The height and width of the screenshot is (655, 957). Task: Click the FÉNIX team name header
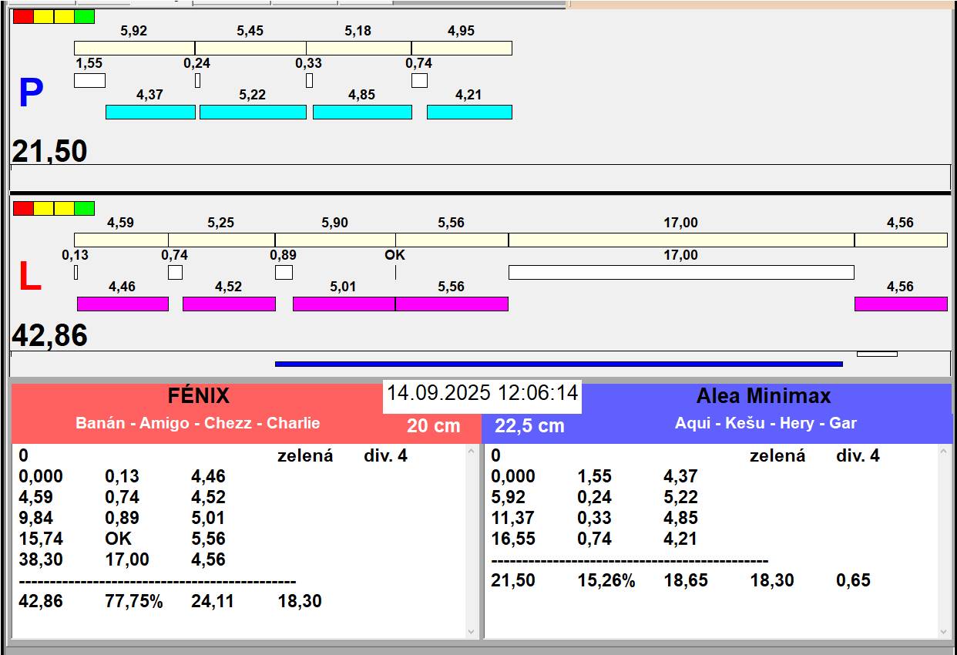click(x=199, y=396)
